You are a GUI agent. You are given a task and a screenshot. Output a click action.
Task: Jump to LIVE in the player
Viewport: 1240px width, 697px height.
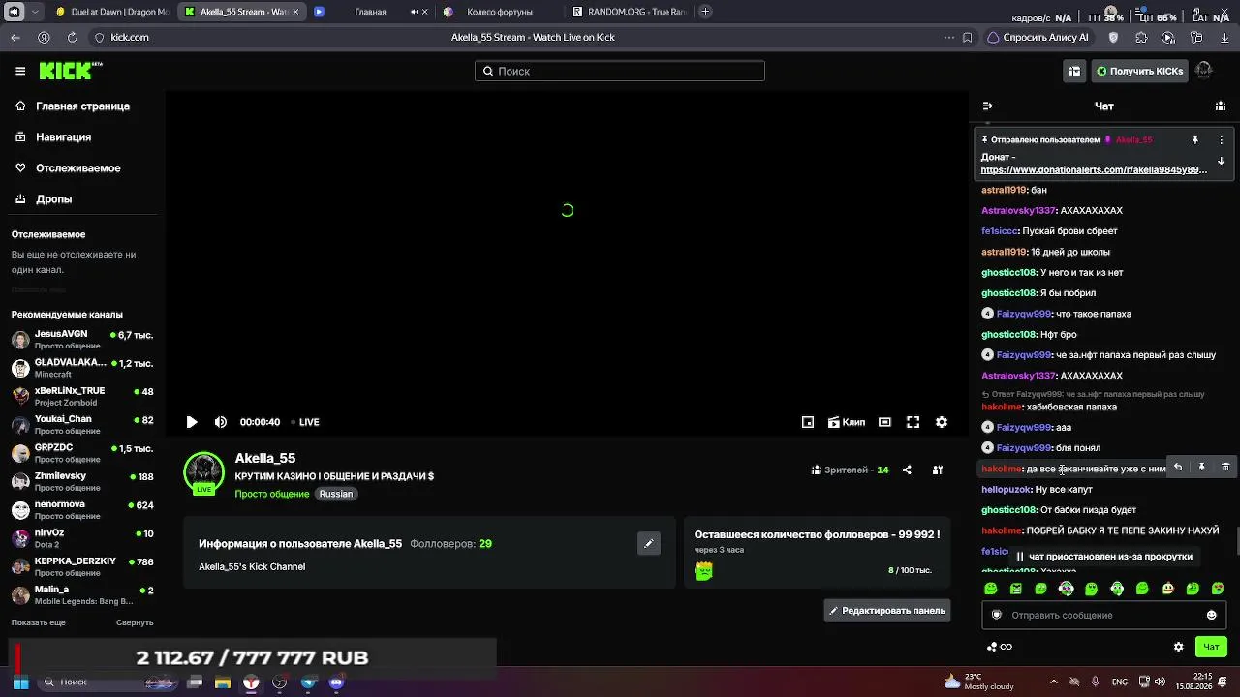(x=304, y=422)
